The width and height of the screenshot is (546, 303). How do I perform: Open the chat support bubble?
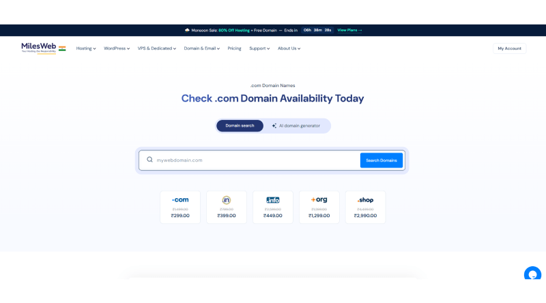click(x=532, y=274)
